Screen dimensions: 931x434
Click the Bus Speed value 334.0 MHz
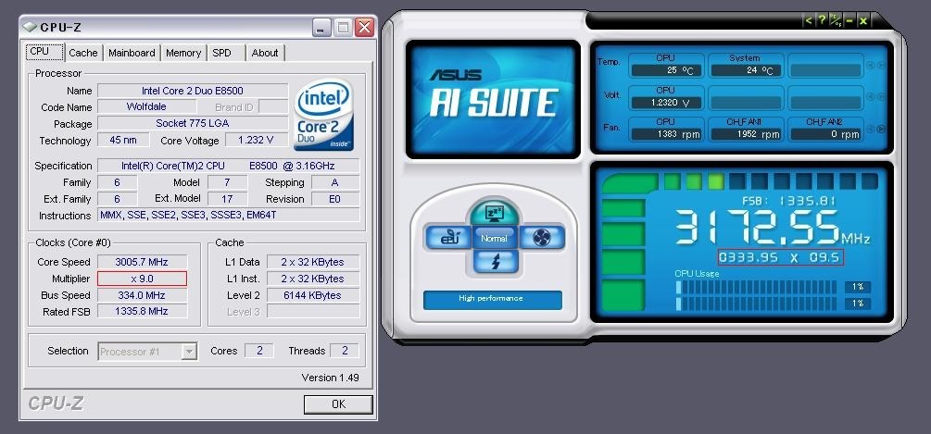pos(142,294)
